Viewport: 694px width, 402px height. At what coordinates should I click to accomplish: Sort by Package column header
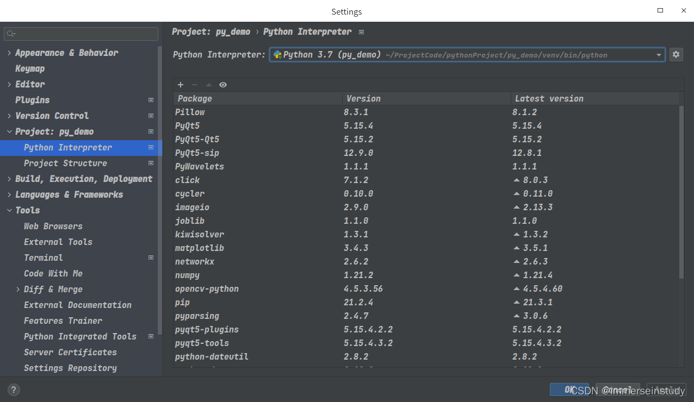258,98
